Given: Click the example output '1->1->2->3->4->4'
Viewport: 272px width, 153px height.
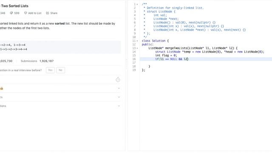Looking at the screenshot, I should 14,49.
